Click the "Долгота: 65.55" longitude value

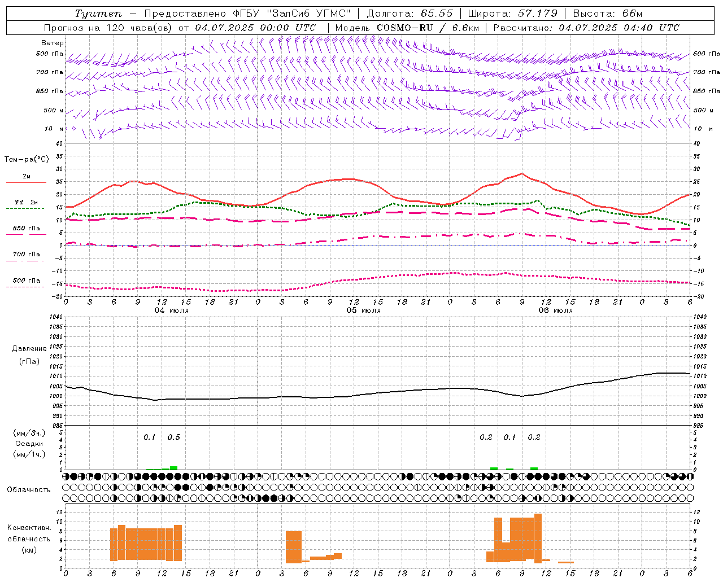[x=410, y=14]
